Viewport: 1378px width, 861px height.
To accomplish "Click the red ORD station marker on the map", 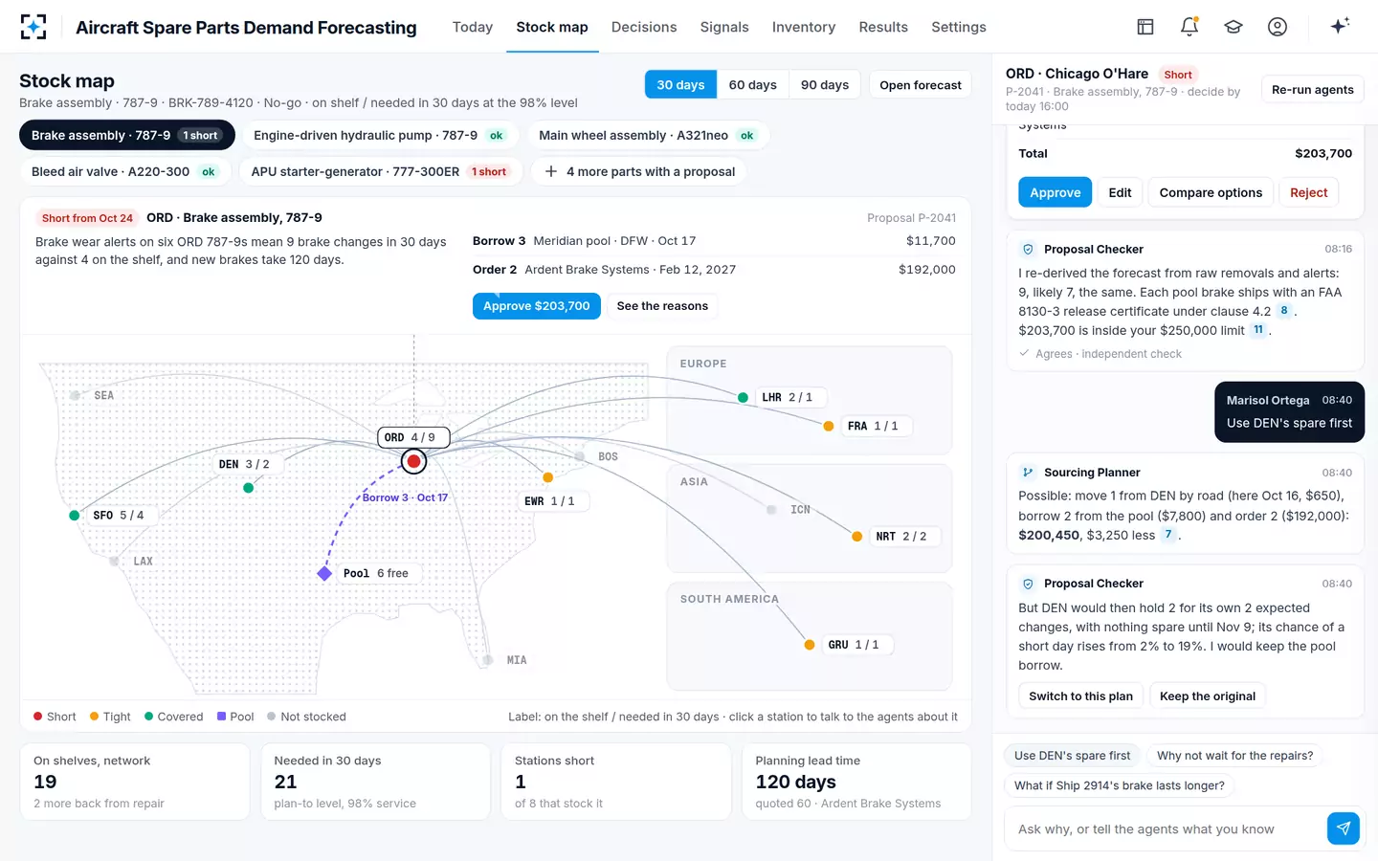I will click(413, 462).
